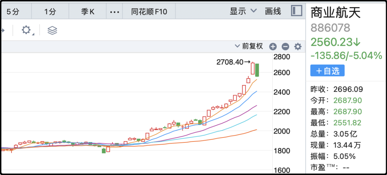Select the 最低 value 2551.82

[x=347, y=123]
